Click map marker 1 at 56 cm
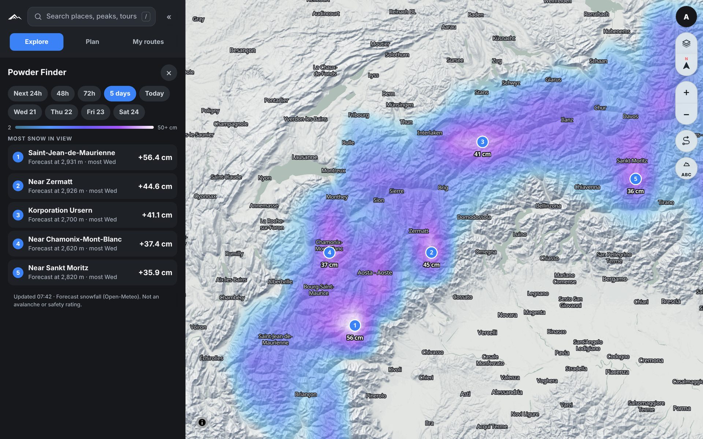The image size is (703, 439). (354, 325)
